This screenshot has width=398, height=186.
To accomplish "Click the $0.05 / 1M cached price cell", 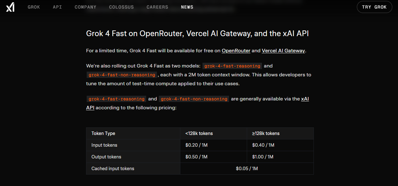I will coord(247,169).
